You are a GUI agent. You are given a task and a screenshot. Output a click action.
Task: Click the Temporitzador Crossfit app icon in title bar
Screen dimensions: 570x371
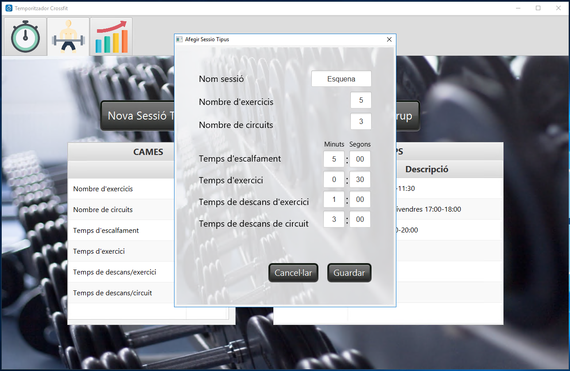click(9, 8)
